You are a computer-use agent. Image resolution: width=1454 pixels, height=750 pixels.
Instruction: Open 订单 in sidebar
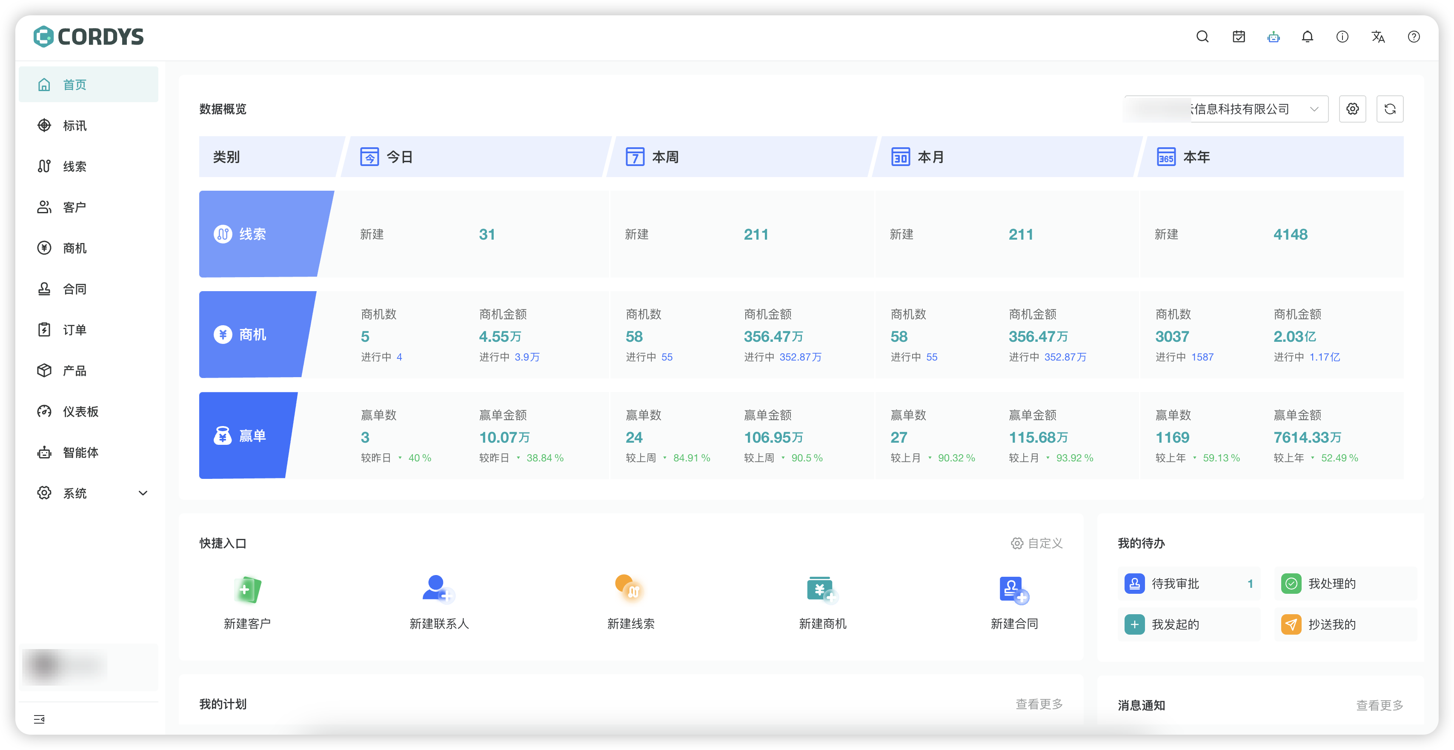tap(89, 329)
